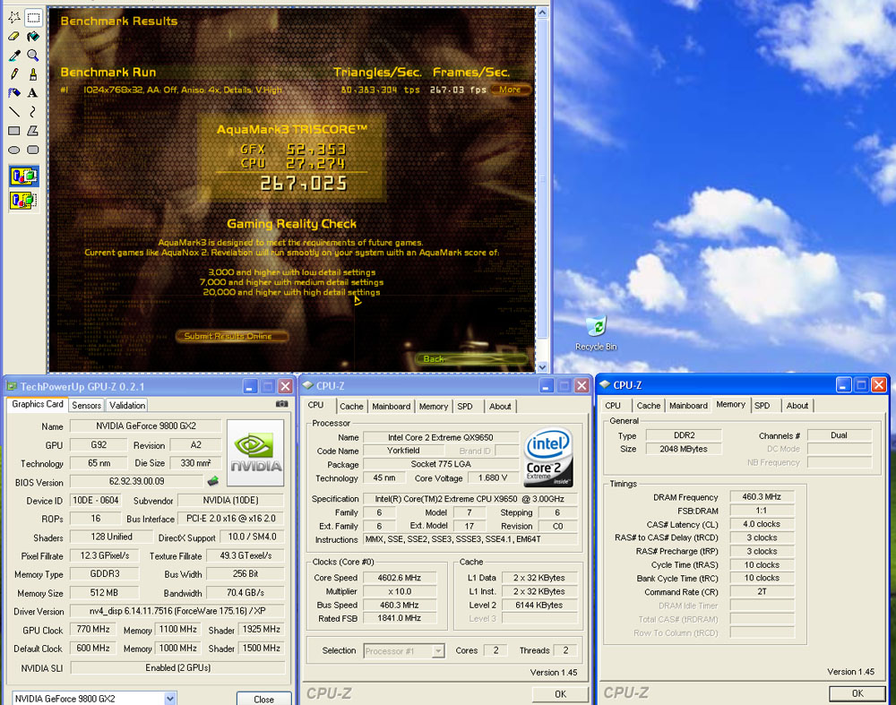This screenshot has width=896, height=705.
Task: Select the Rounded Rectangle tool
Action: pyautogui.click(x=33, y=150)
